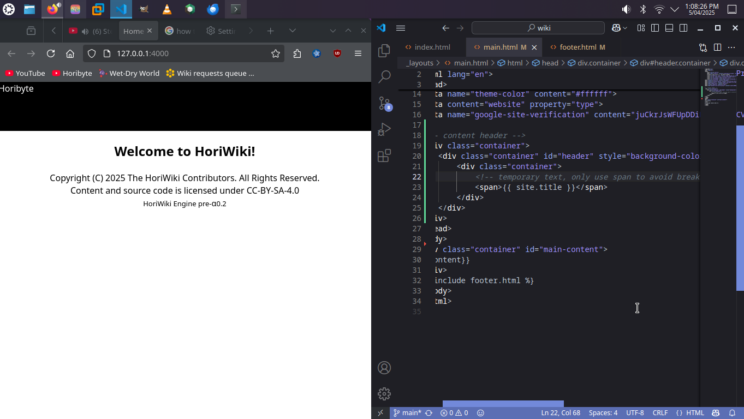The image size is (744, 419).
Task: Switch to the index.html editor tab
Action: point(432,47)
